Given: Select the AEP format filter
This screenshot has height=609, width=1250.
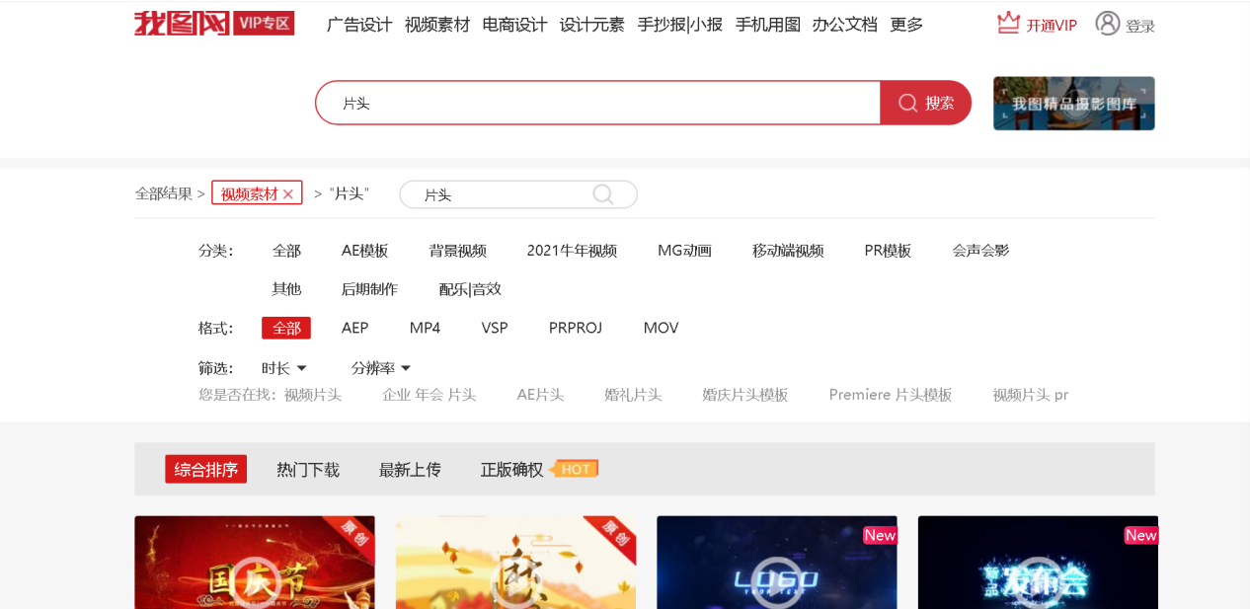Looking at the screenshot, I should 355,327.
